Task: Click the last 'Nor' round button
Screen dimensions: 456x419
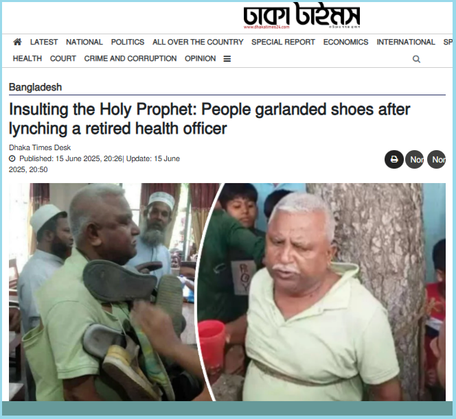Action: coord(437,159)
